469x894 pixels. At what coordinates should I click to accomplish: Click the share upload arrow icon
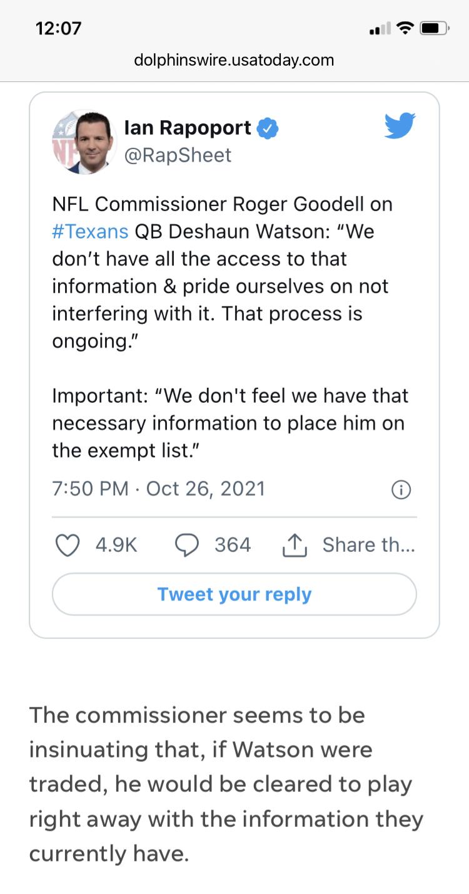pyautogui.click(x=295, y=546)
